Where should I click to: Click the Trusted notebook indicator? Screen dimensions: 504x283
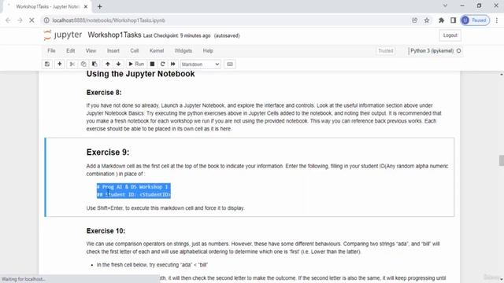pos(385,50)
